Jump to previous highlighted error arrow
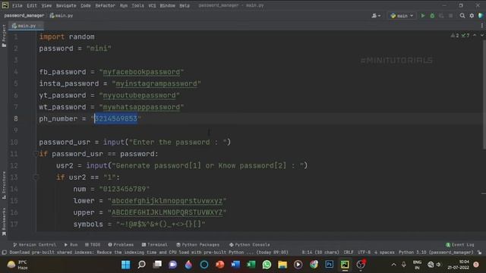Viewport: 486px width, 273px height. tap(475, 36)
